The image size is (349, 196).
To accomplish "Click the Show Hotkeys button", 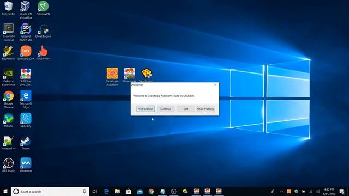I will pyautogui.click(x=206, y=109).
